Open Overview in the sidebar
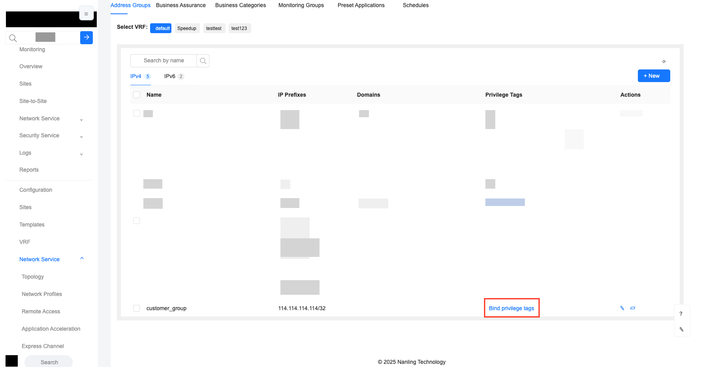Screen dimensions: 705x367 click(x=31, y=66)
